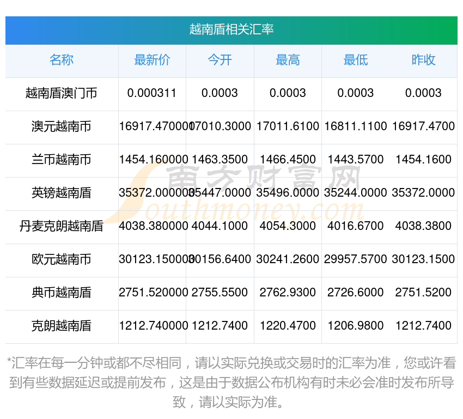Open the 丹麦克朗越南盾 row name
Screen dimensions: 463x419
click(62, 226)
